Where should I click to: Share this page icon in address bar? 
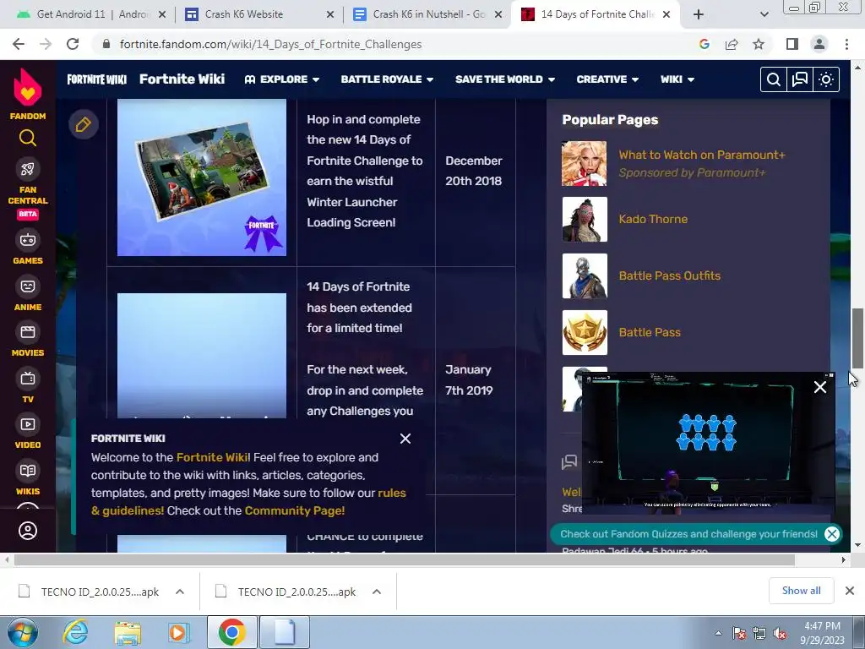[x=732, y=44]
